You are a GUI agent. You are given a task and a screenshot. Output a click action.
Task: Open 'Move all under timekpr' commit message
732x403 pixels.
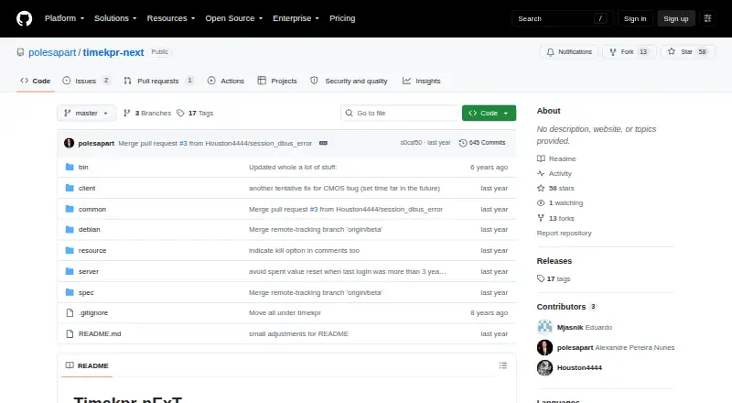285,312
